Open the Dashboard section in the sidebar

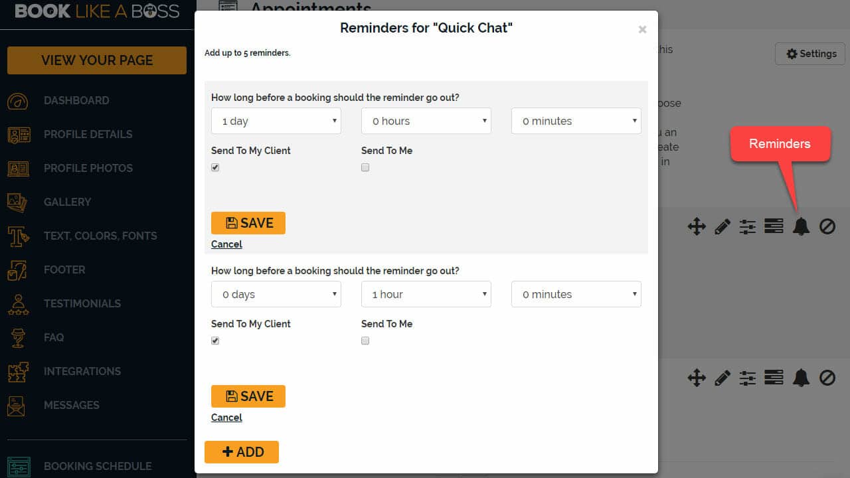point(76,100)
